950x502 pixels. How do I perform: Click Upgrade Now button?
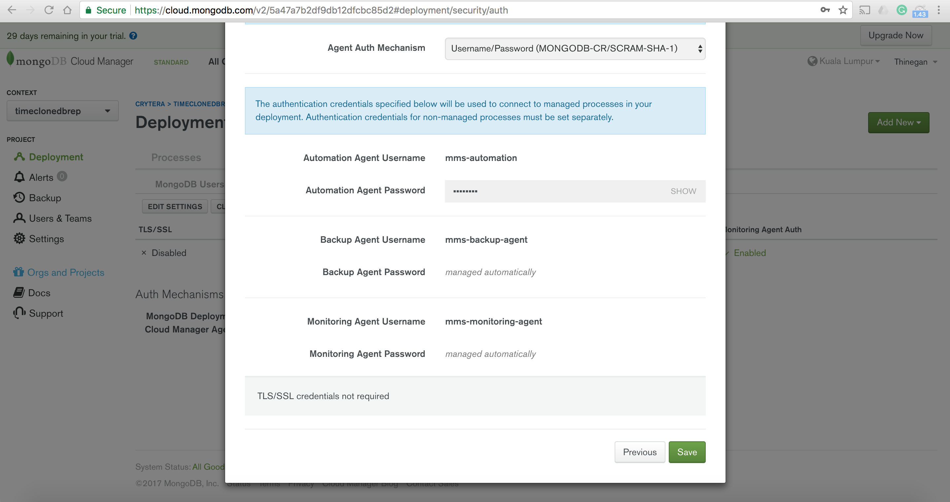(x=896, y=35)
